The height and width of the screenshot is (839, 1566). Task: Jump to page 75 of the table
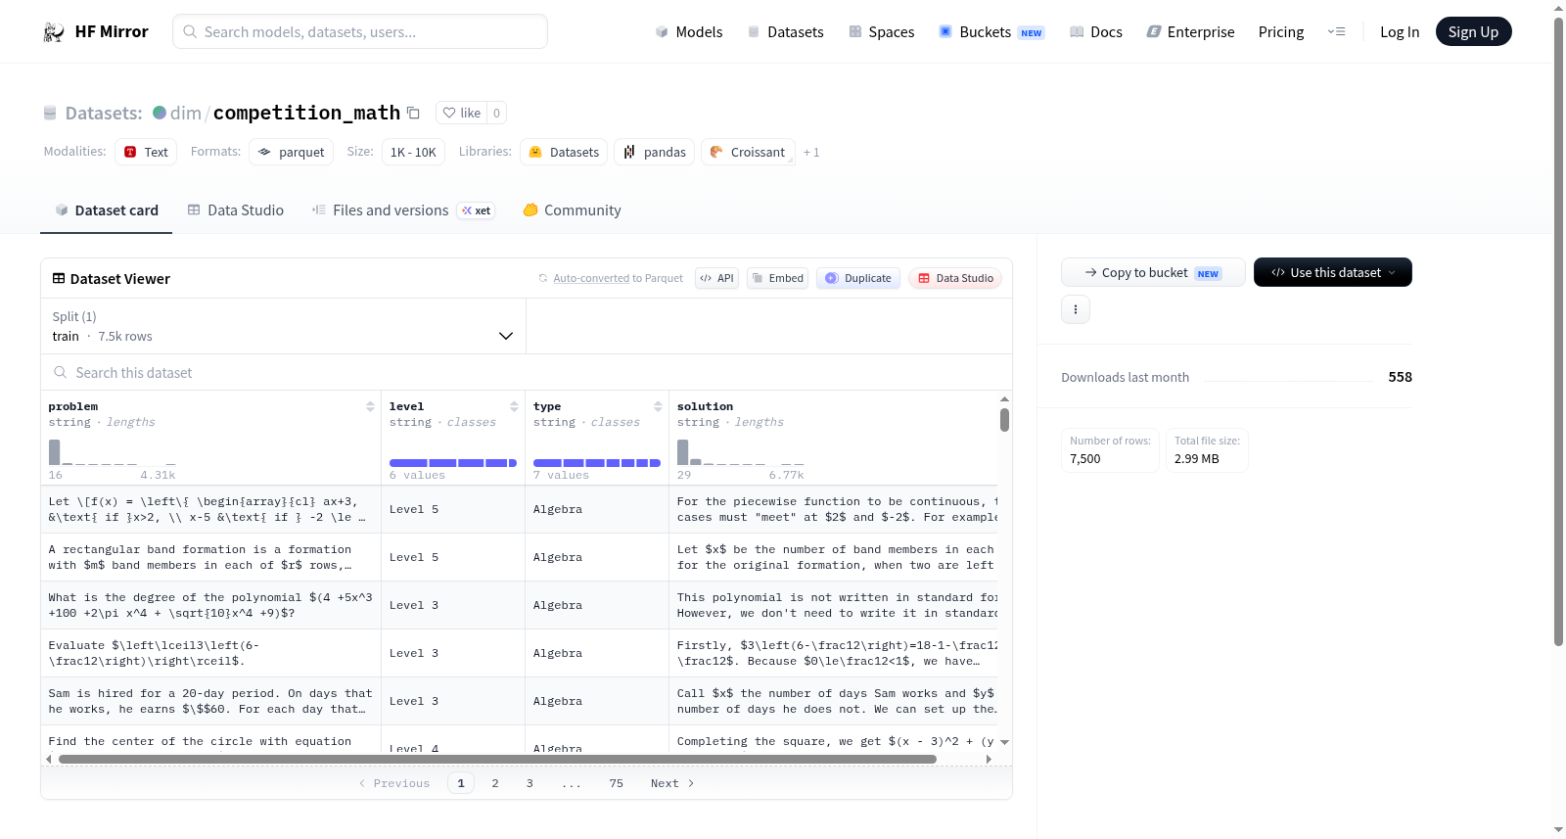tap(616, 783)
